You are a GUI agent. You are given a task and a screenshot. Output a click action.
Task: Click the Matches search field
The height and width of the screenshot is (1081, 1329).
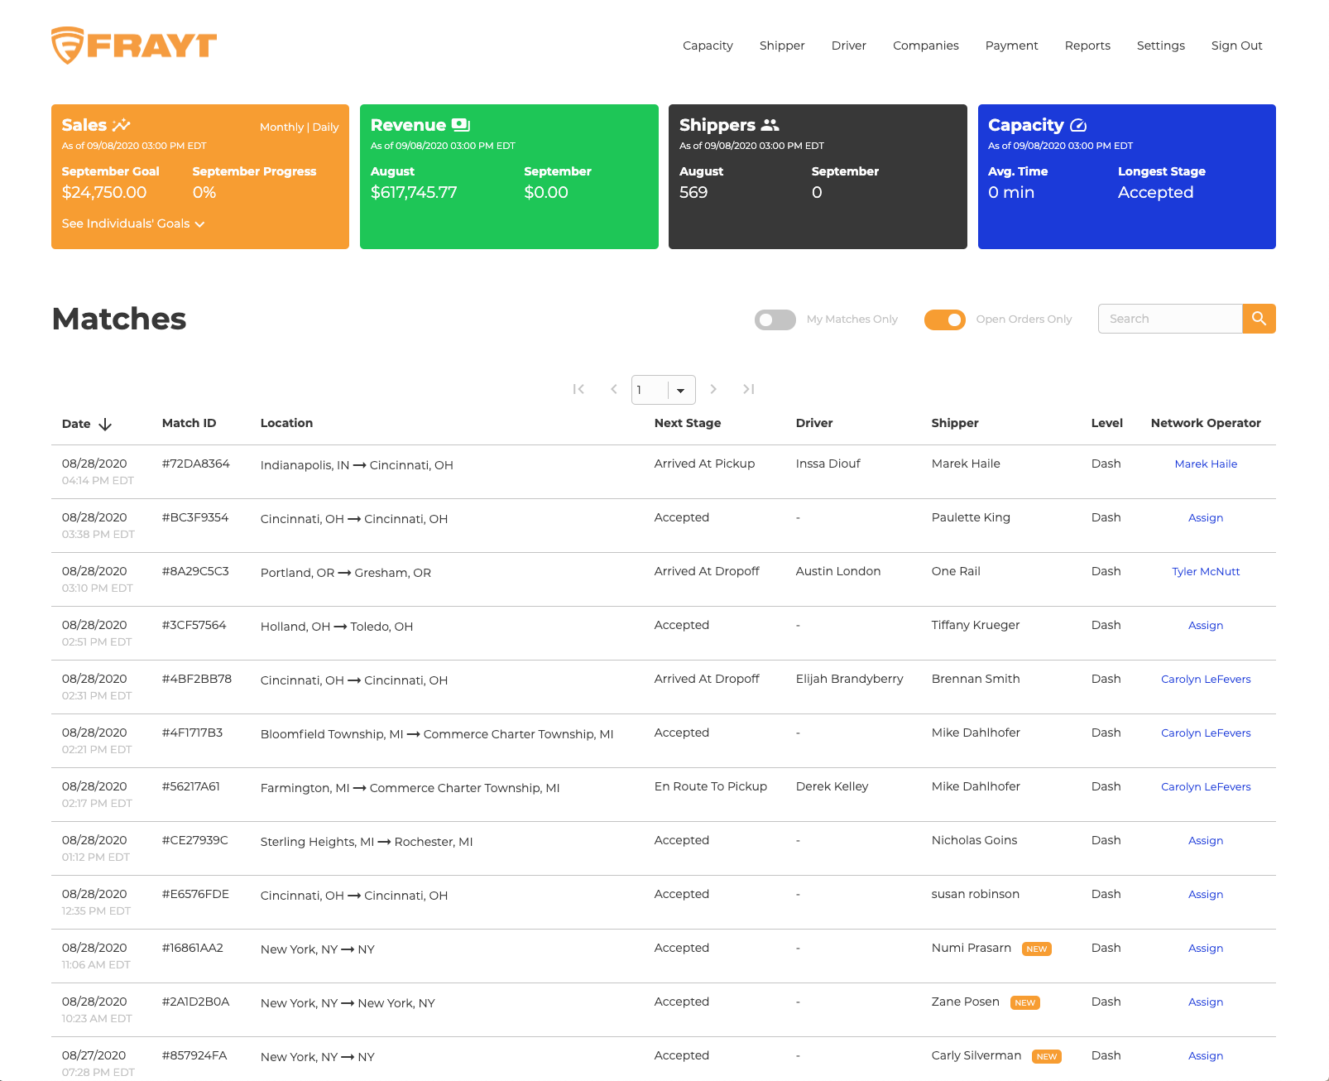coord(1169,319)
